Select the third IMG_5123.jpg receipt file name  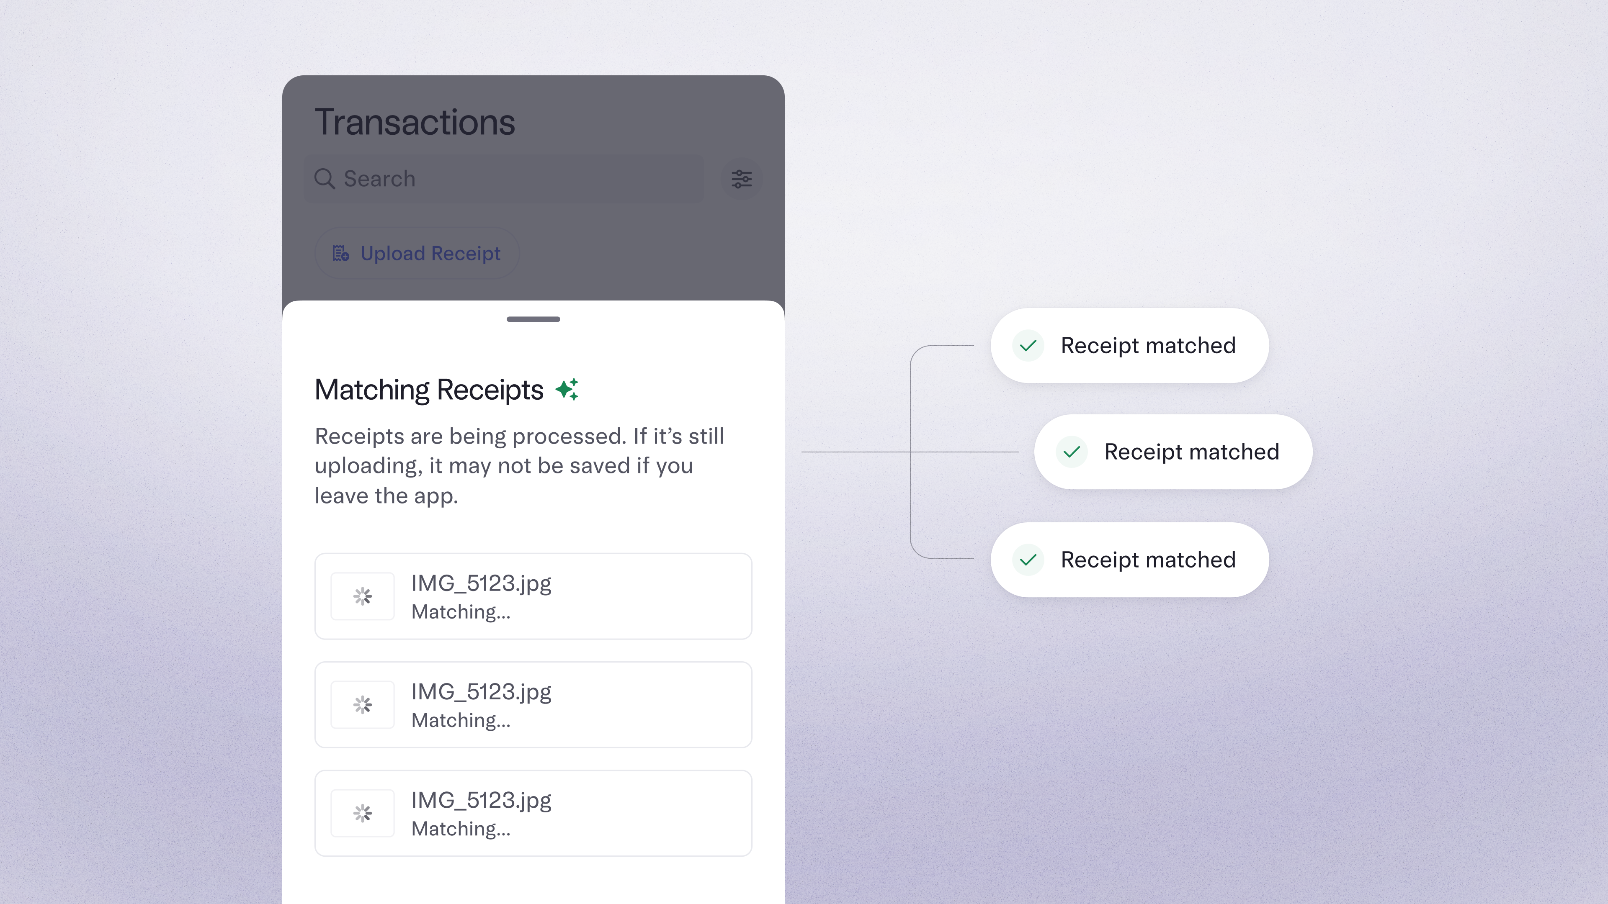(481, 801)
